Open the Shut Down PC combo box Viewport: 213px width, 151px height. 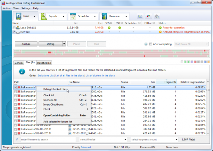(x=191, y=44)
